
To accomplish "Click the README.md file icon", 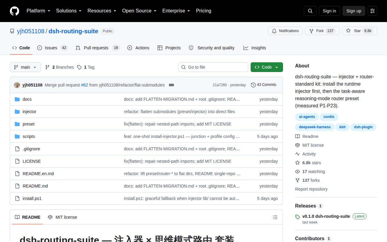I will coord(17,186).
